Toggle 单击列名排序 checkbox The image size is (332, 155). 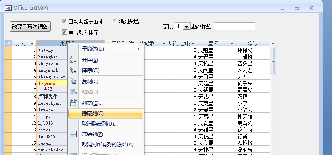(x=64, y=32)
